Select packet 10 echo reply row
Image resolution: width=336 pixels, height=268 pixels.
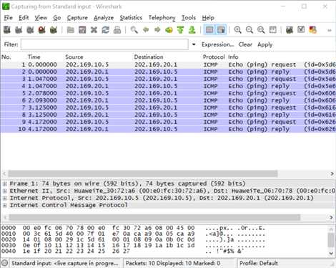click(x=168, y=129)
